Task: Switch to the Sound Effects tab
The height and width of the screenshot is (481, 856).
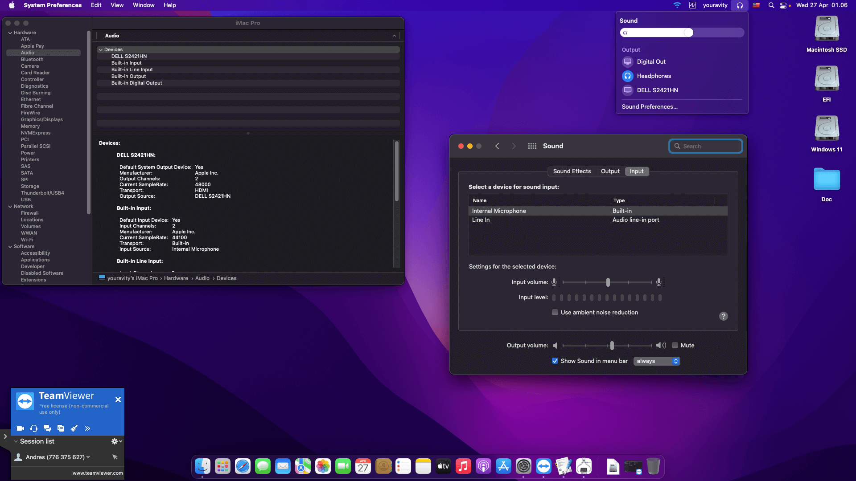Action: point(572,171)
